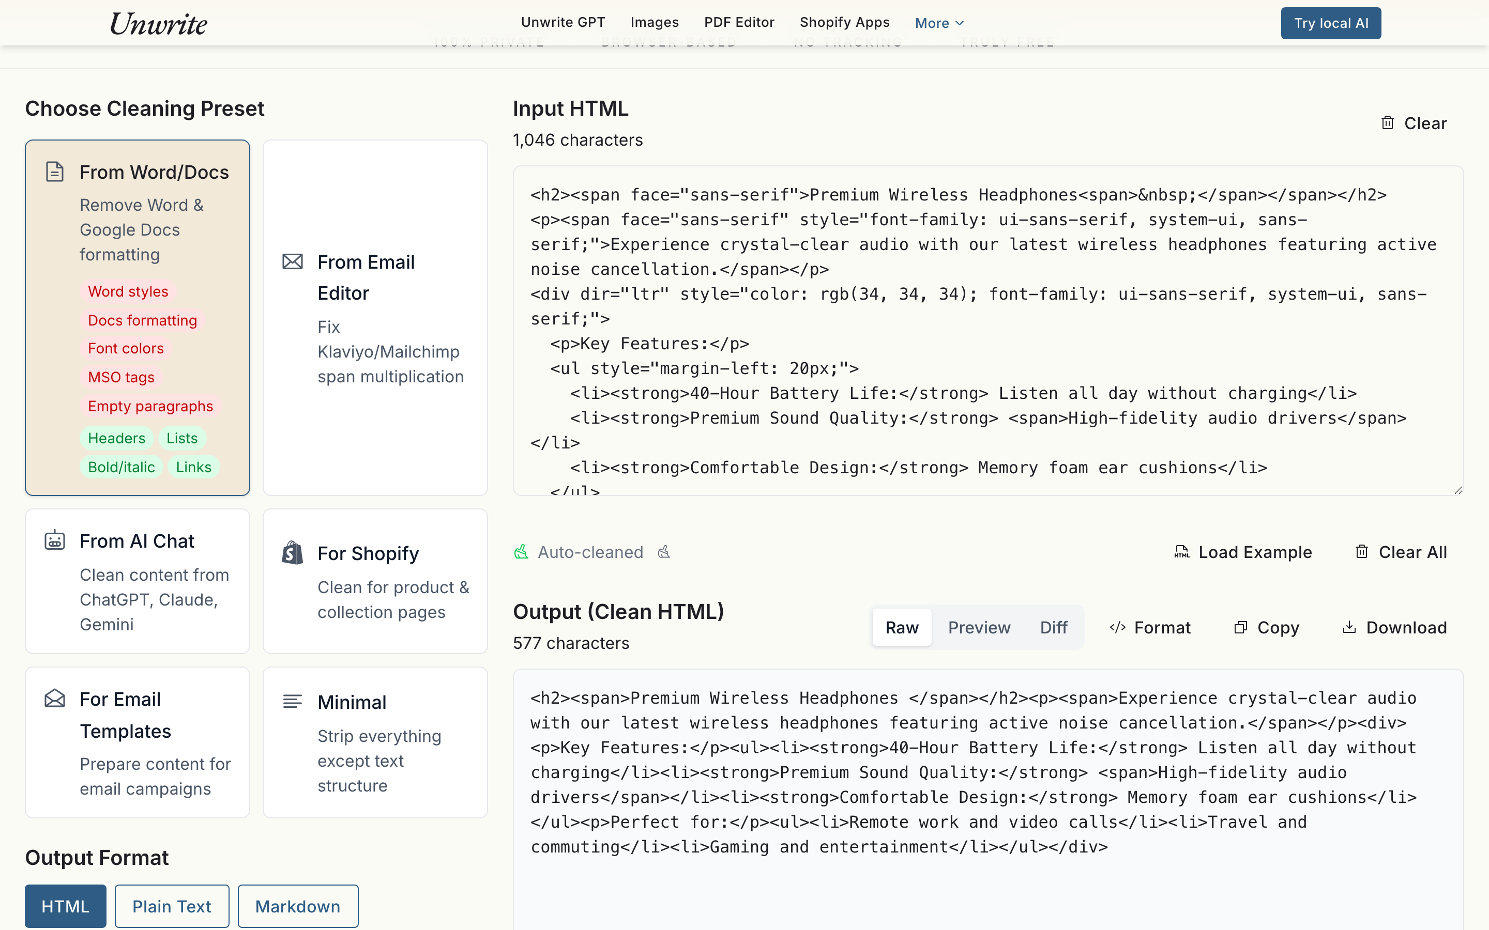Click the 1,046 characters count

pos(578,139)
